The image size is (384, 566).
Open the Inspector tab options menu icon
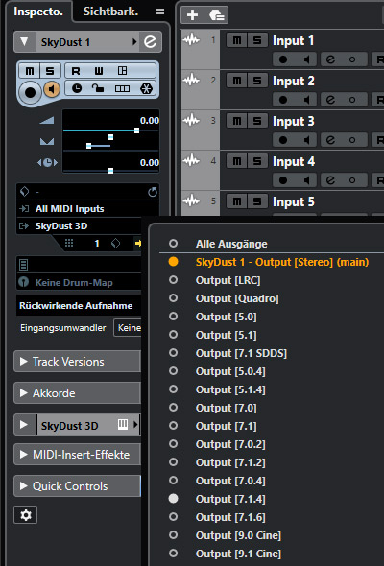(x=160, y=12)
